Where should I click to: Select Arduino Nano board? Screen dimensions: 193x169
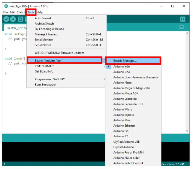(x=133, y=83)
